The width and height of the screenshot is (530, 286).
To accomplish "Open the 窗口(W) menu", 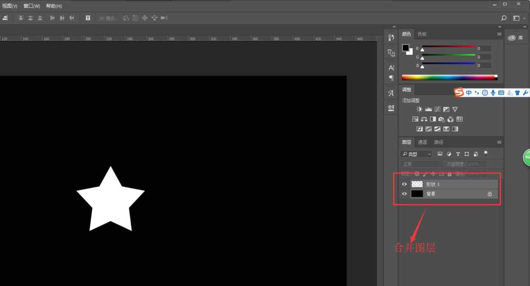I will tap(32, 6).
